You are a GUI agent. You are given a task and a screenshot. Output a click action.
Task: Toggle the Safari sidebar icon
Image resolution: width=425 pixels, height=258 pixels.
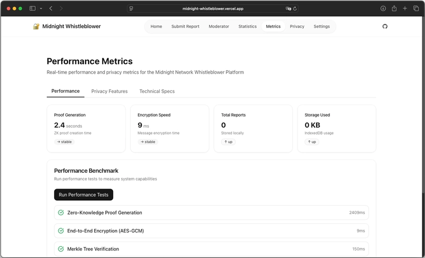[32, 8]
